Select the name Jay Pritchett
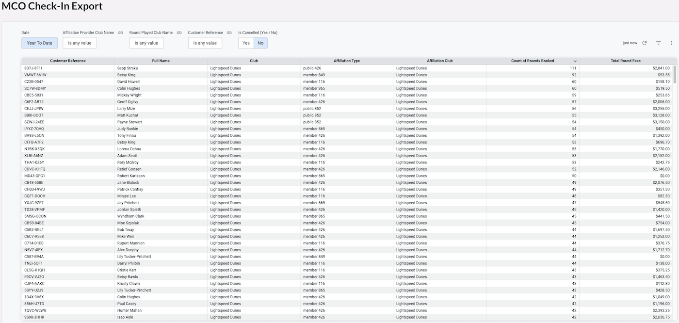Image resolution: width=679 pixels, height=323 pixels. coord(128,203)
